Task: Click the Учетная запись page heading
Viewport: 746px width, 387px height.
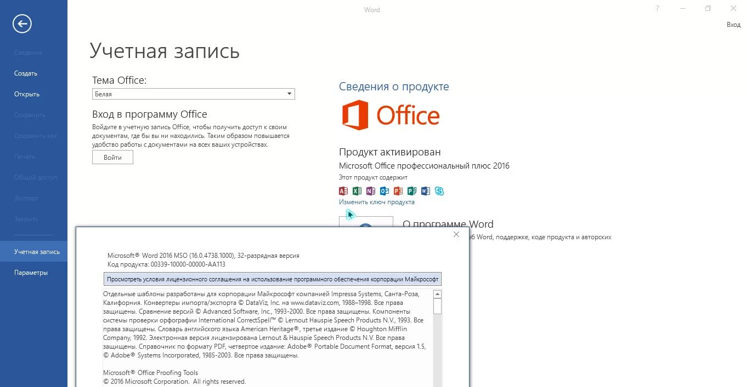Action: coord(165,51)
